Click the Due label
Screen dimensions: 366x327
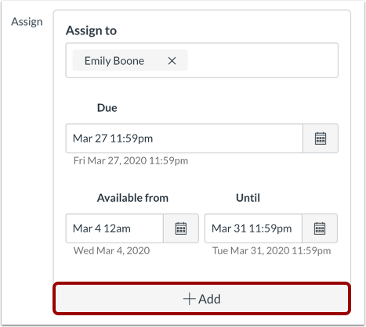tap(107, 108)
